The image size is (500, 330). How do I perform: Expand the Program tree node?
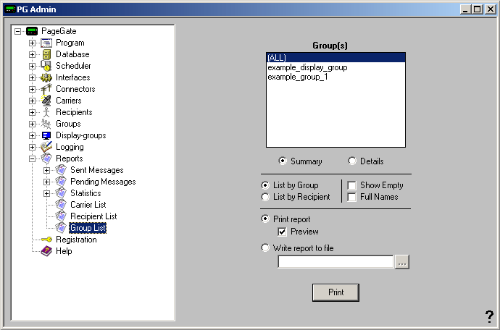tap(32, 43)
